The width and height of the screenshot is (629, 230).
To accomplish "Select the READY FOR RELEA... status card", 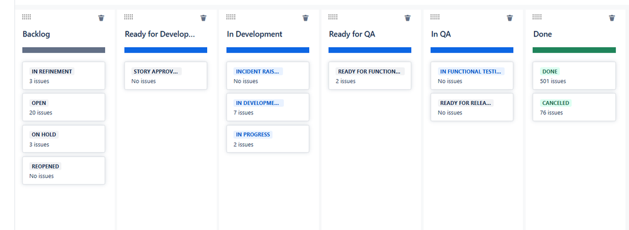I will (x=472, y=107).
